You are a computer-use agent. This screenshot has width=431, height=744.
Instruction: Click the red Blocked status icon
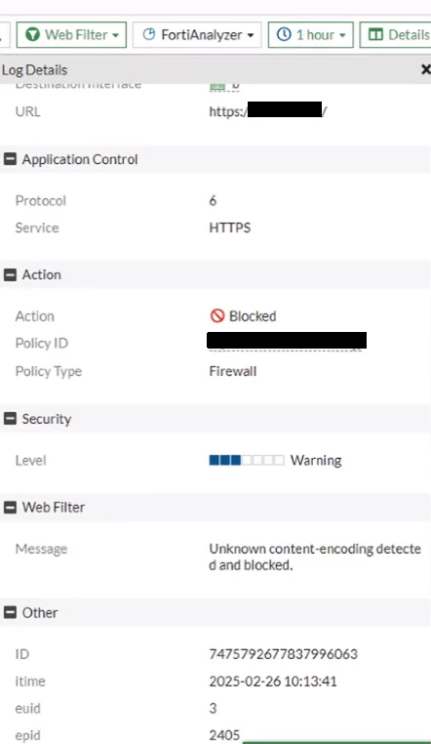click(216, 315)
